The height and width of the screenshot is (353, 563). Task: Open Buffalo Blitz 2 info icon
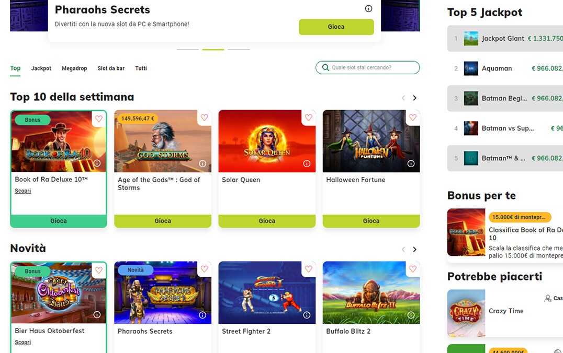pos(411,315)
